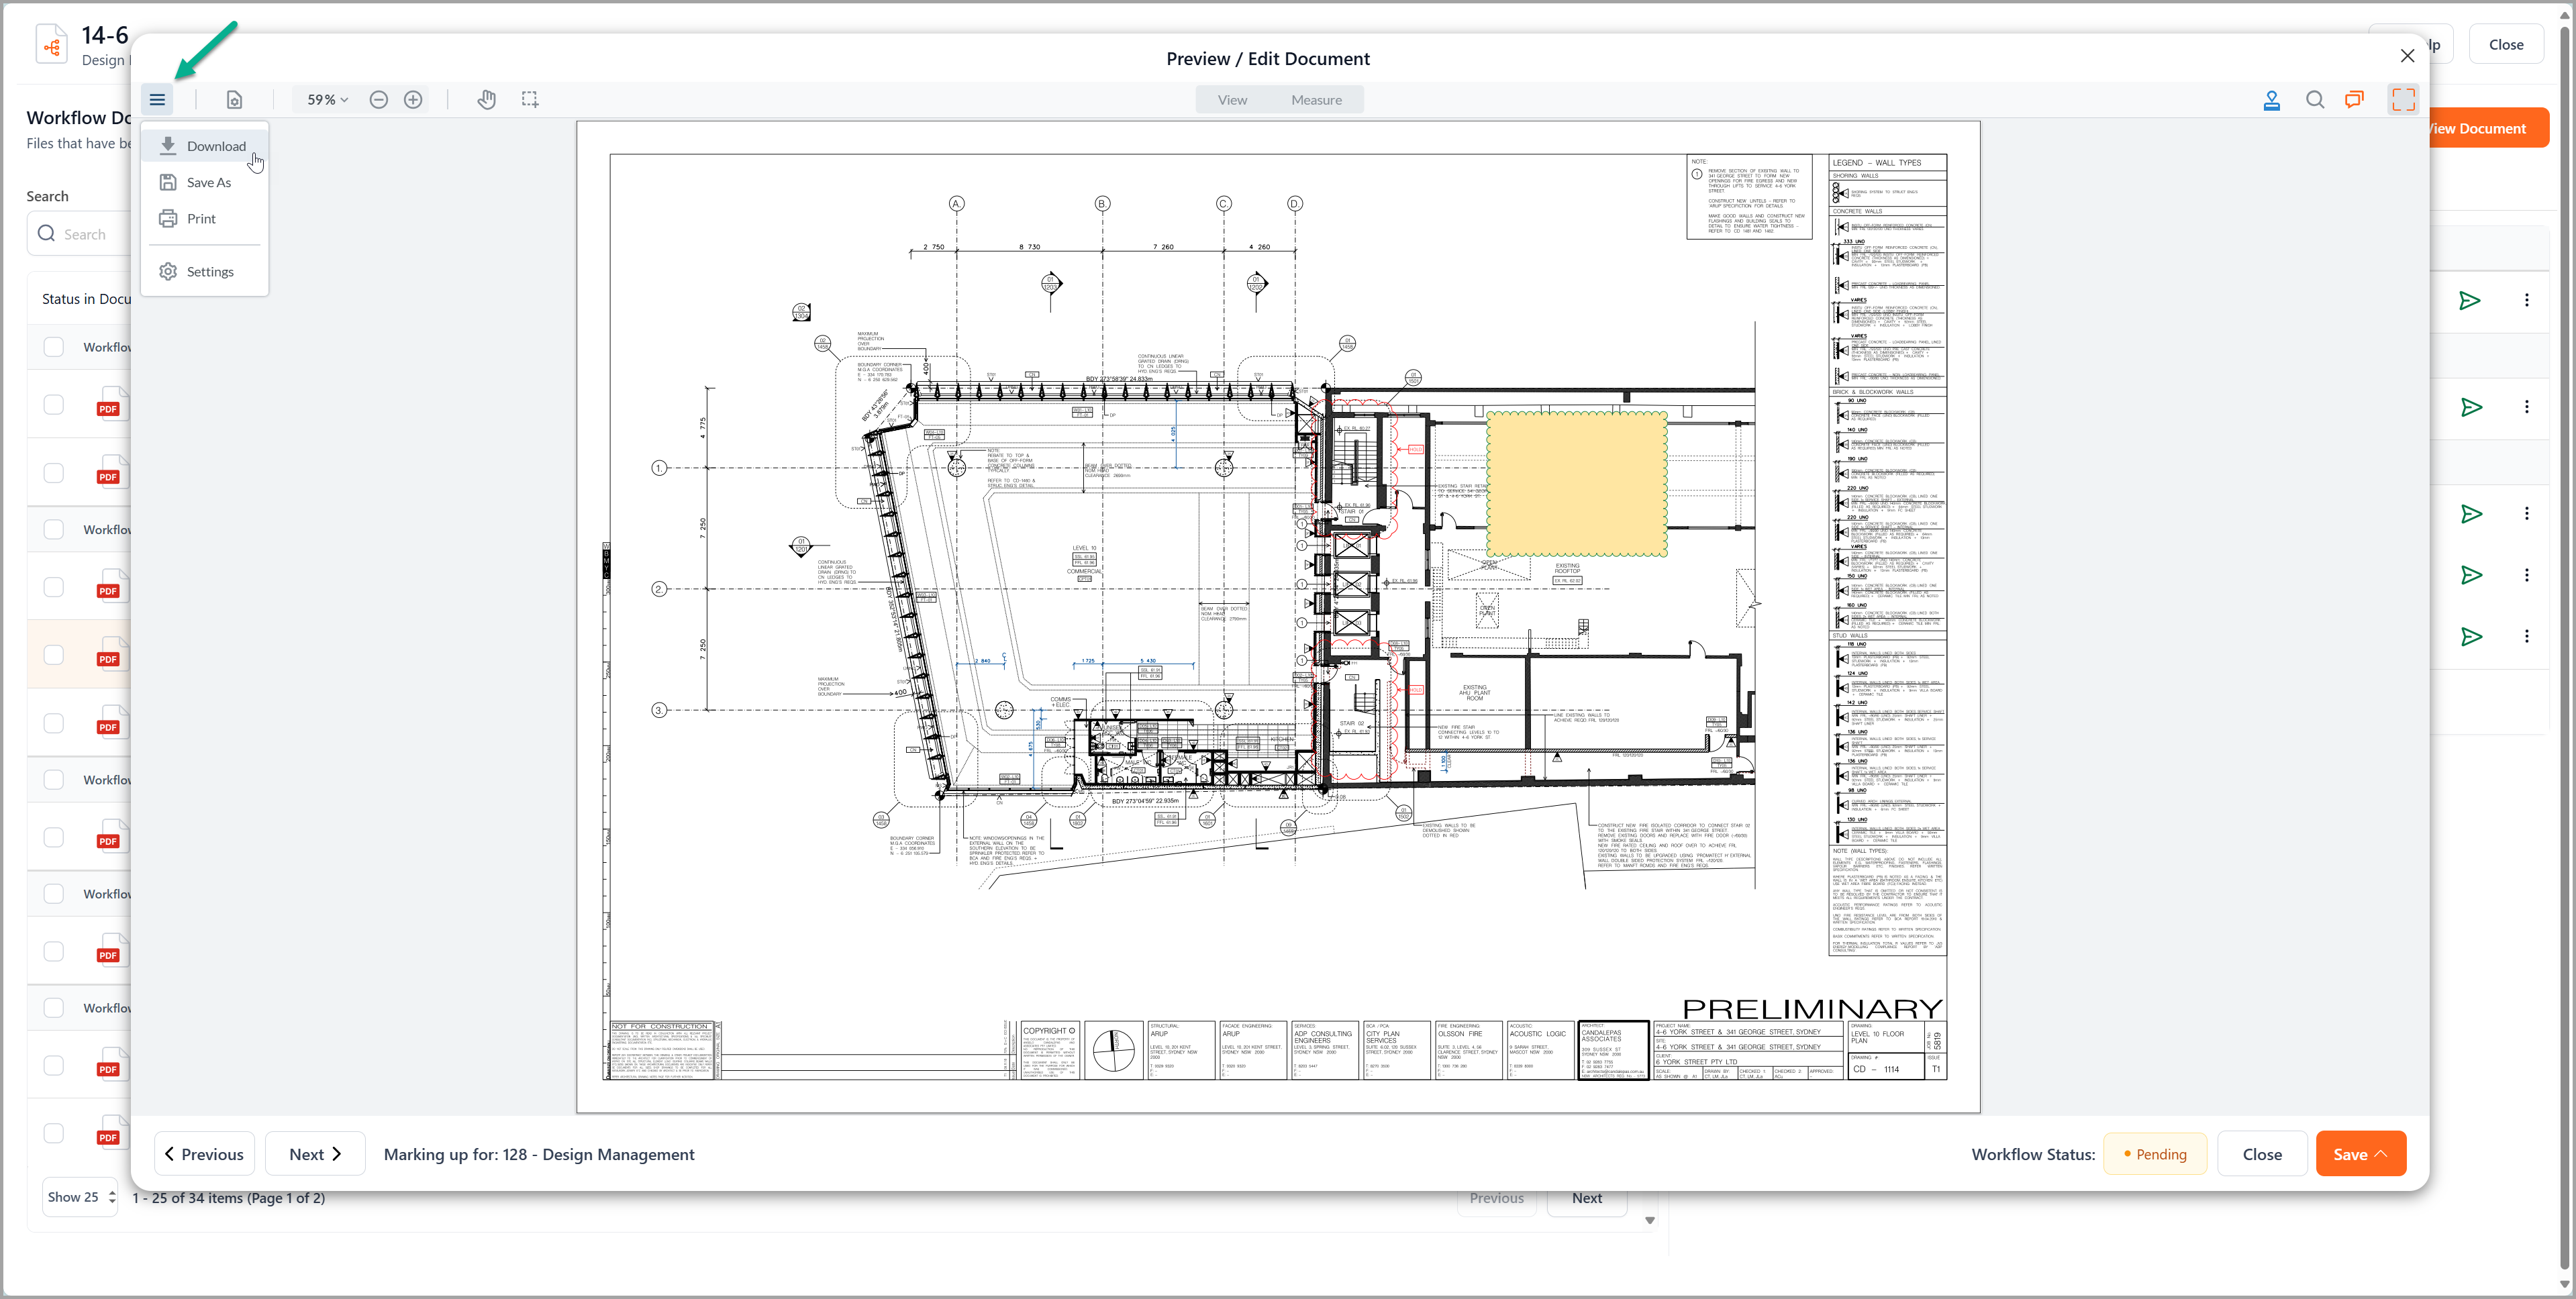This screenshot has height=1299, width=2576.
Task: Click the document page icon in toolbar
Action: (x=234, y=100)
